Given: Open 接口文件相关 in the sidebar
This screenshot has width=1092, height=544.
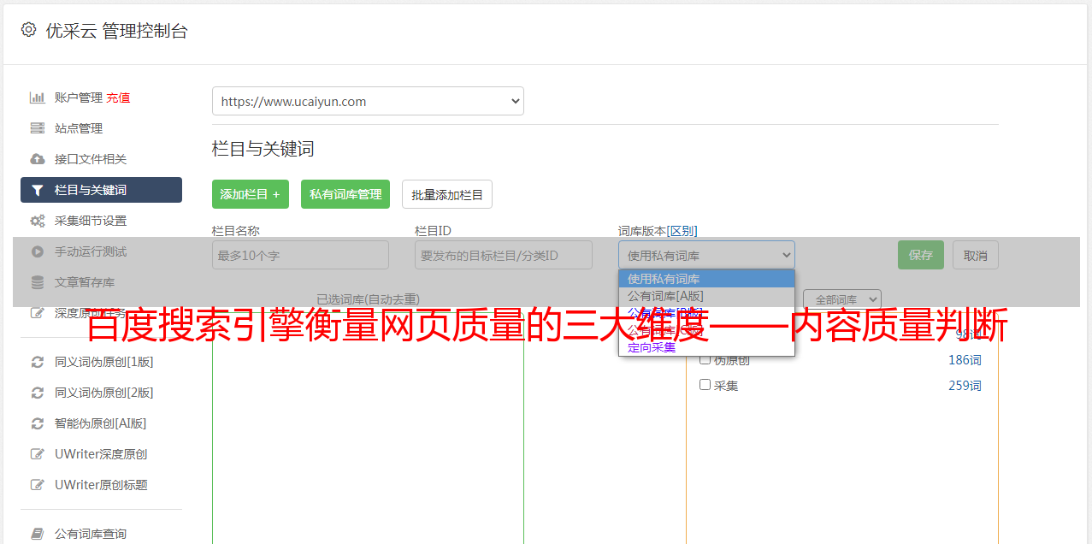Looking at the screenshot, I should [x=91, y=159].
